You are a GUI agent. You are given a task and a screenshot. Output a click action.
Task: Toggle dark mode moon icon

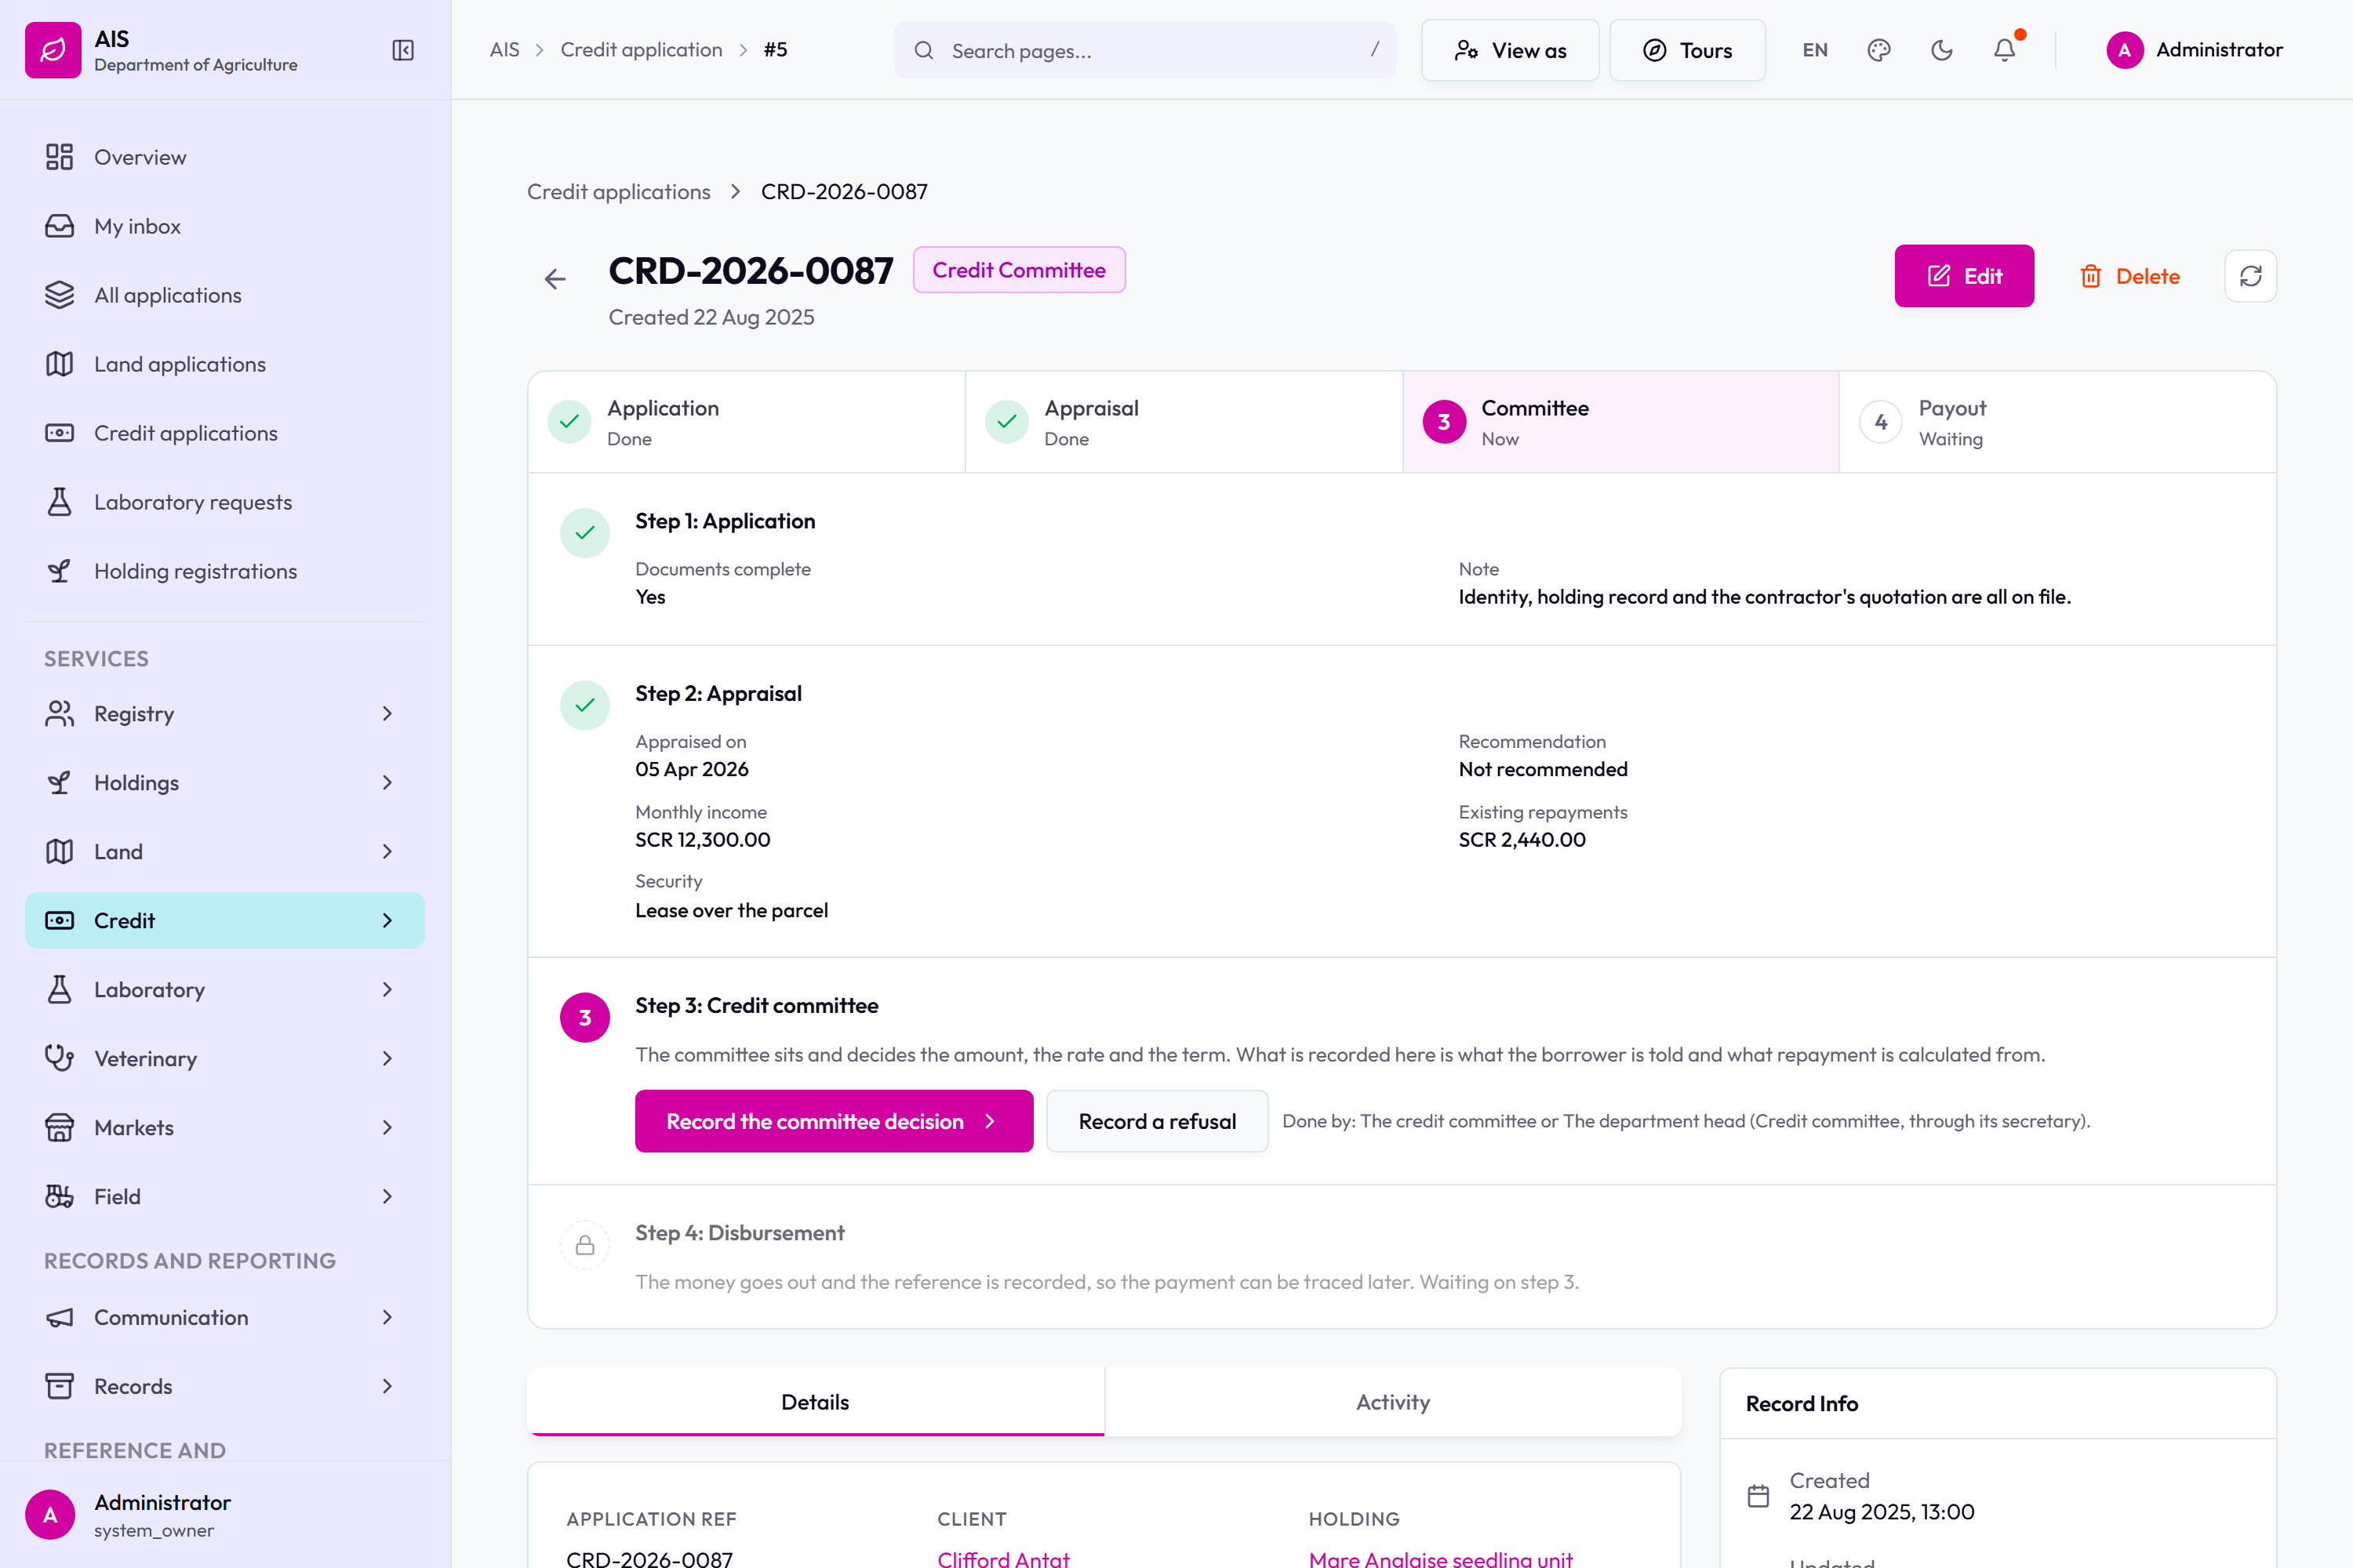(x=1942, y=50)
